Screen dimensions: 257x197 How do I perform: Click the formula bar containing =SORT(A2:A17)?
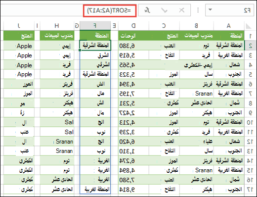point(110,10)
